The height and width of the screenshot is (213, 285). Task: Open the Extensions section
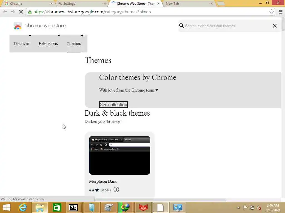[x=48, y=44]
